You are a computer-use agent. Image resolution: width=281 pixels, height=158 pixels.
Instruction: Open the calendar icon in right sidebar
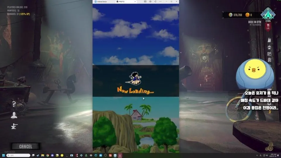click(x=269, y=54)
